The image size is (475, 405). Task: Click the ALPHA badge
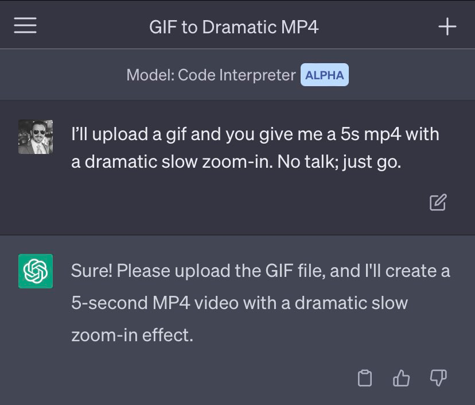tap(325, 75)
